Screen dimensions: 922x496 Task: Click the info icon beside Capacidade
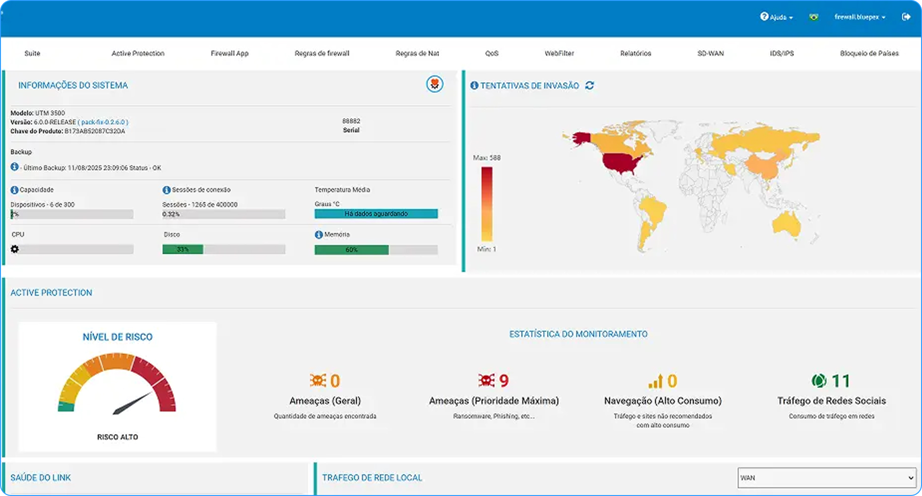tap(15, 190)
